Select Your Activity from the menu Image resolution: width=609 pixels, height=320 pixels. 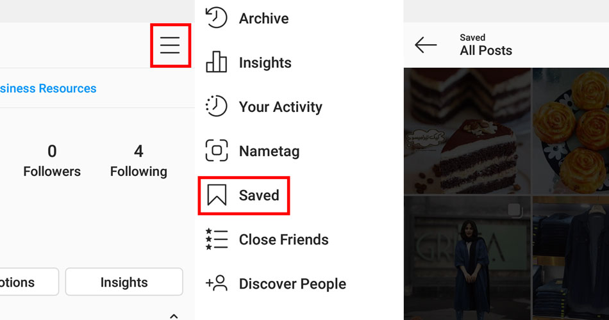coord(280,107)
